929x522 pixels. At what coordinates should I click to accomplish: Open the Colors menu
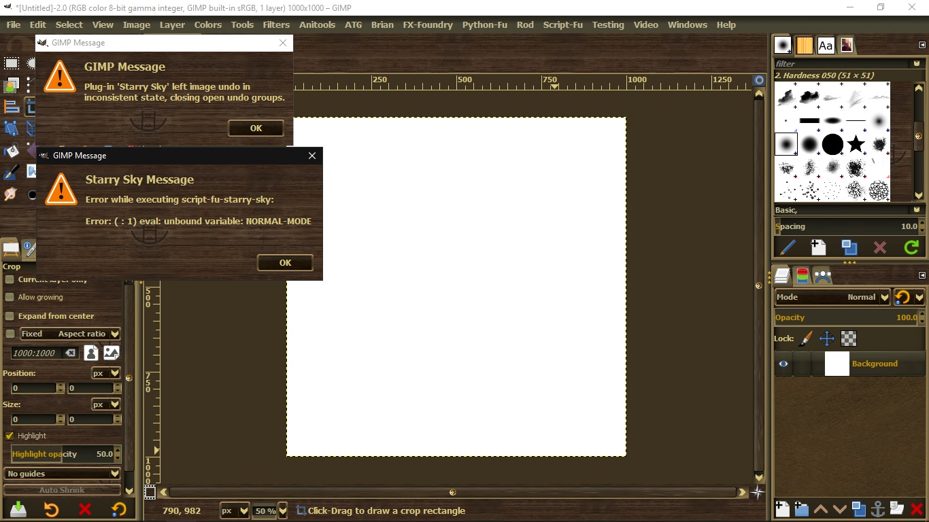(x=208, y=24)
